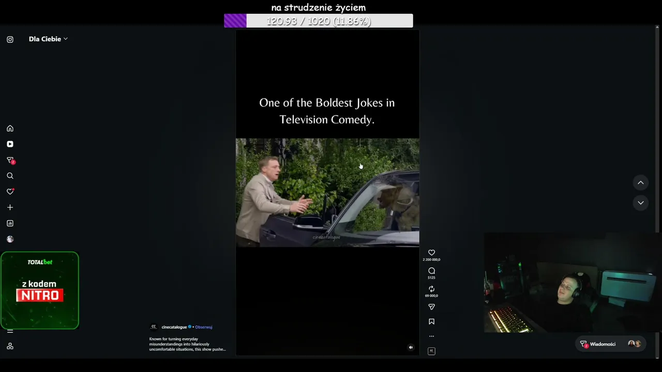Like the reel with the heart icon
This screenshot has width=662, height=372.
pos(431,253)
